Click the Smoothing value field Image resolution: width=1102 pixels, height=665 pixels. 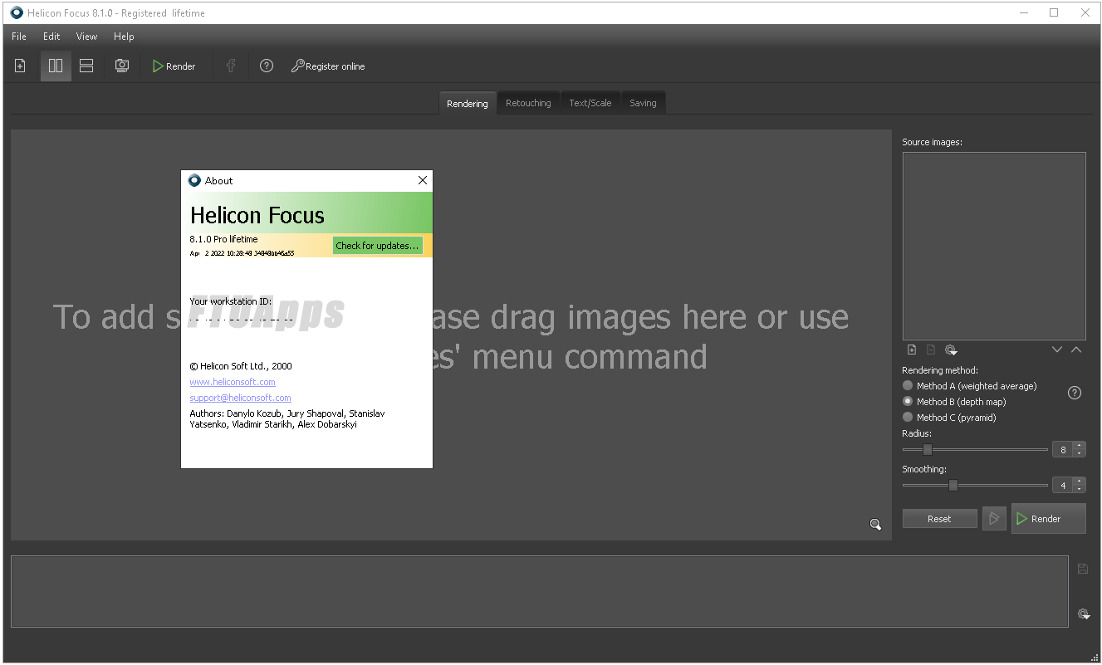tap(1062, 485)
